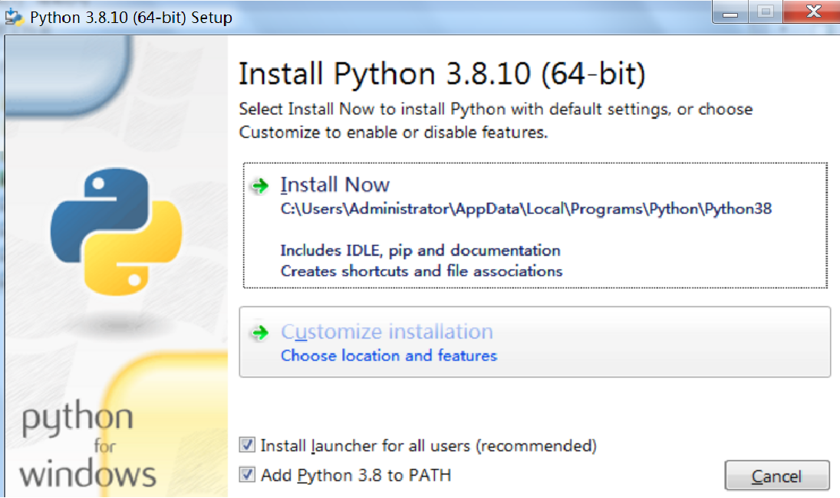Click the green arrow beside Customize installation
Viewport: 840px width, 498px height.
[261, 331]
